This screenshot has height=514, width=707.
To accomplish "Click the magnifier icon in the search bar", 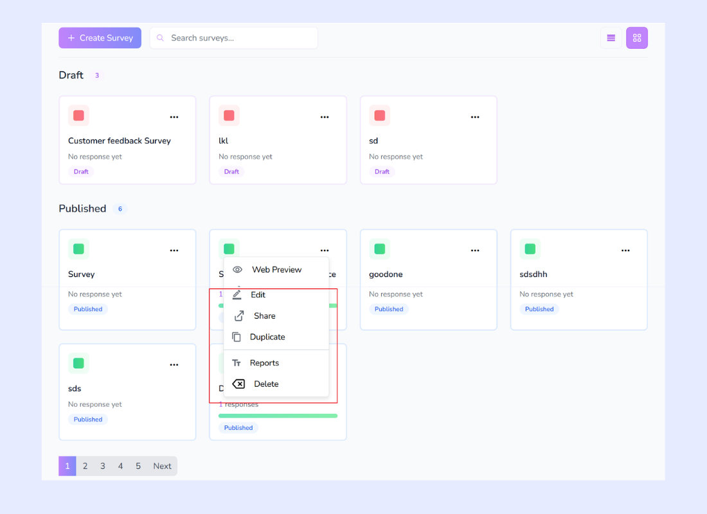I will click(x=160, y=38).
